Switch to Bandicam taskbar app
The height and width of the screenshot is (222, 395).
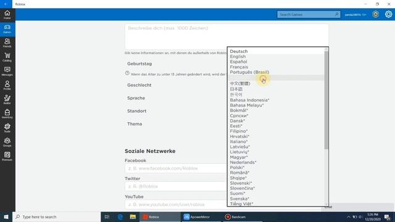243,216
